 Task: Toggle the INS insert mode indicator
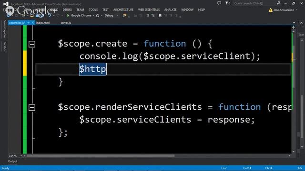(300, 168)
